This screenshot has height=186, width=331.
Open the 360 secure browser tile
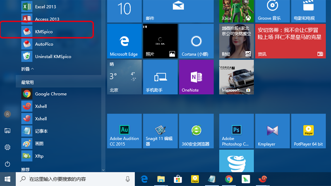(x=196, y=131)
